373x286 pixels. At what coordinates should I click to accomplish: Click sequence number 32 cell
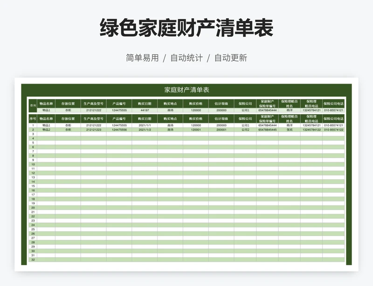[x=33, y=259]
